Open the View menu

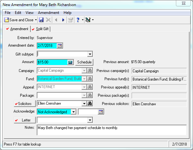[x=29, y=13]
